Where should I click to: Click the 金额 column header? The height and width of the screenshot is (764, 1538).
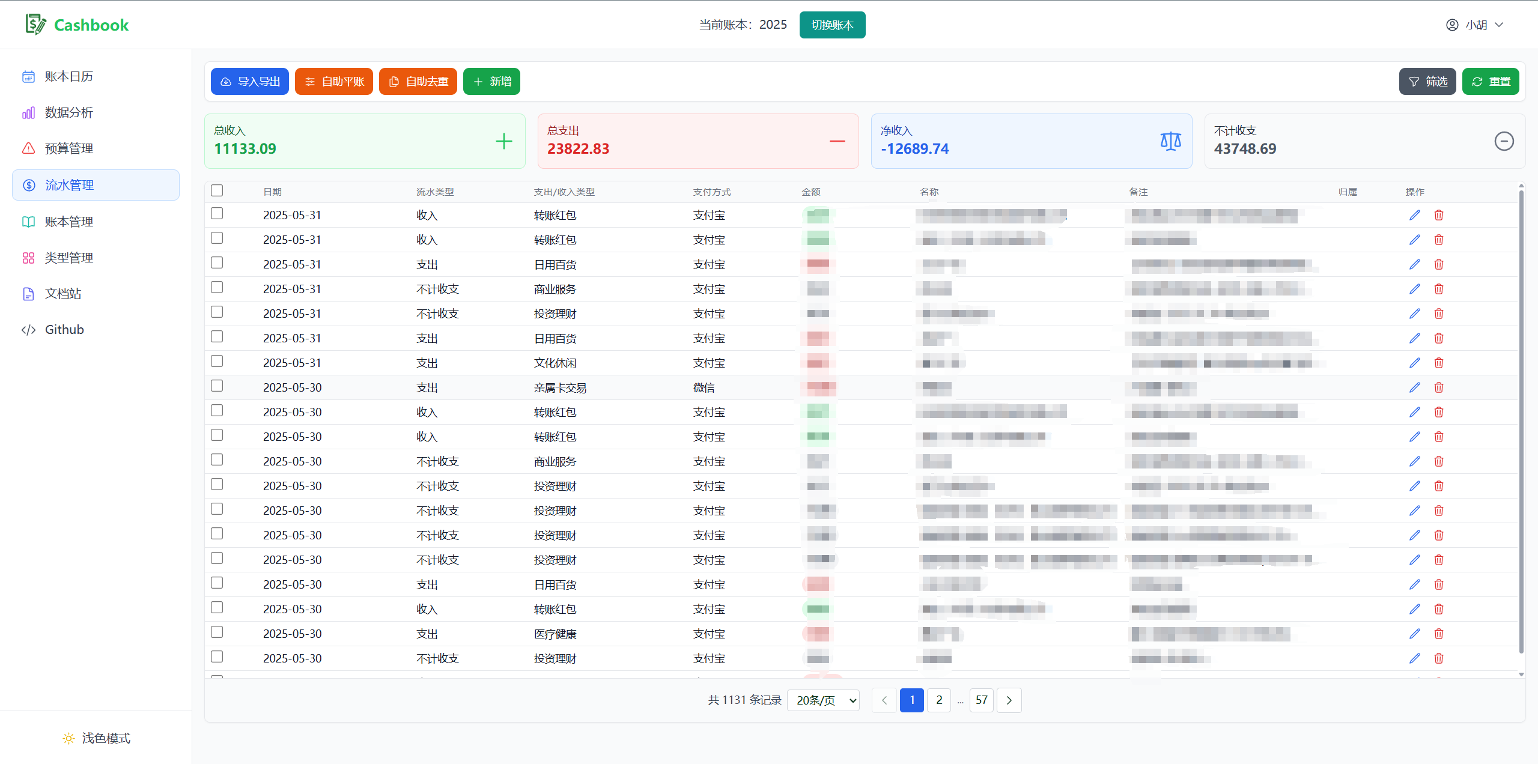[811, 192]
